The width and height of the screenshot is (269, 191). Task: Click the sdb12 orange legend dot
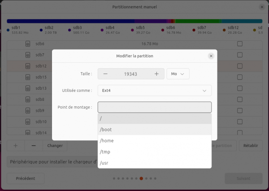pos(224,30)
